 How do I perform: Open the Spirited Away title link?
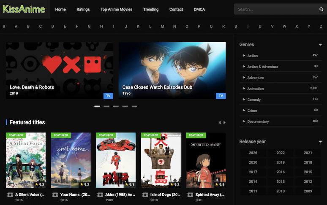[x=210, y=195]
